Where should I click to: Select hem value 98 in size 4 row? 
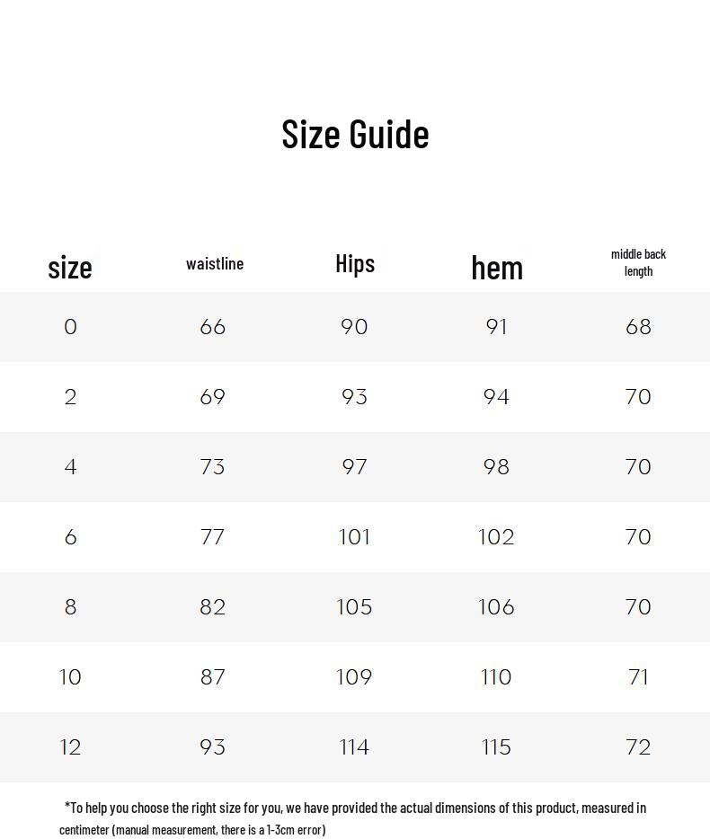pos(496,467)
